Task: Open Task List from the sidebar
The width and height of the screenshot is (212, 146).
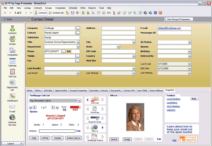Action: [12, 73]
